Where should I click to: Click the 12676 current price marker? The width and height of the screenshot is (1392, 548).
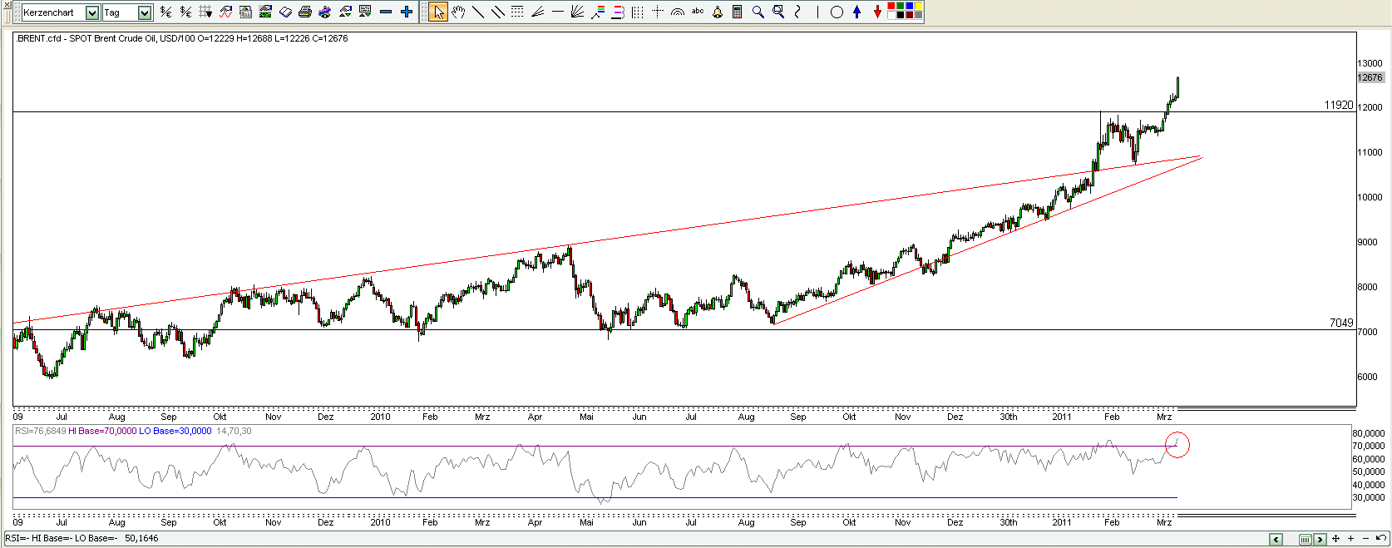click(1370, 77)
